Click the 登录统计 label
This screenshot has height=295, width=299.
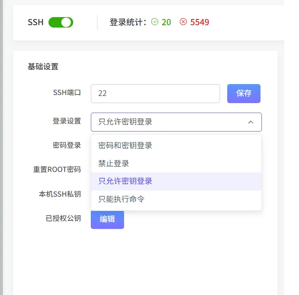(128, 22)
